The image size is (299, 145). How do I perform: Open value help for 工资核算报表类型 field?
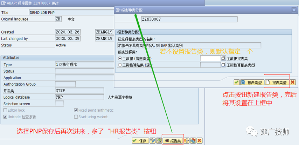pos(223,65)
